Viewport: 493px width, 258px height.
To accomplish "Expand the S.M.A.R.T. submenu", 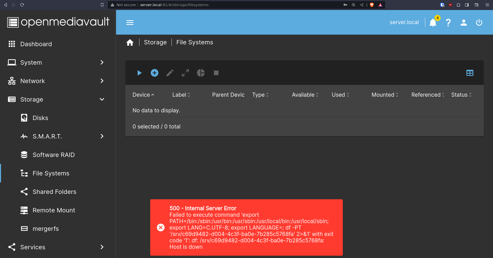I will click(x=102, y=136).
